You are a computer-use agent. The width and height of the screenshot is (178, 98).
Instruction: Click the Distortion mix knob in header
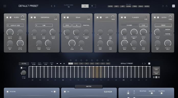coord(55,17)
